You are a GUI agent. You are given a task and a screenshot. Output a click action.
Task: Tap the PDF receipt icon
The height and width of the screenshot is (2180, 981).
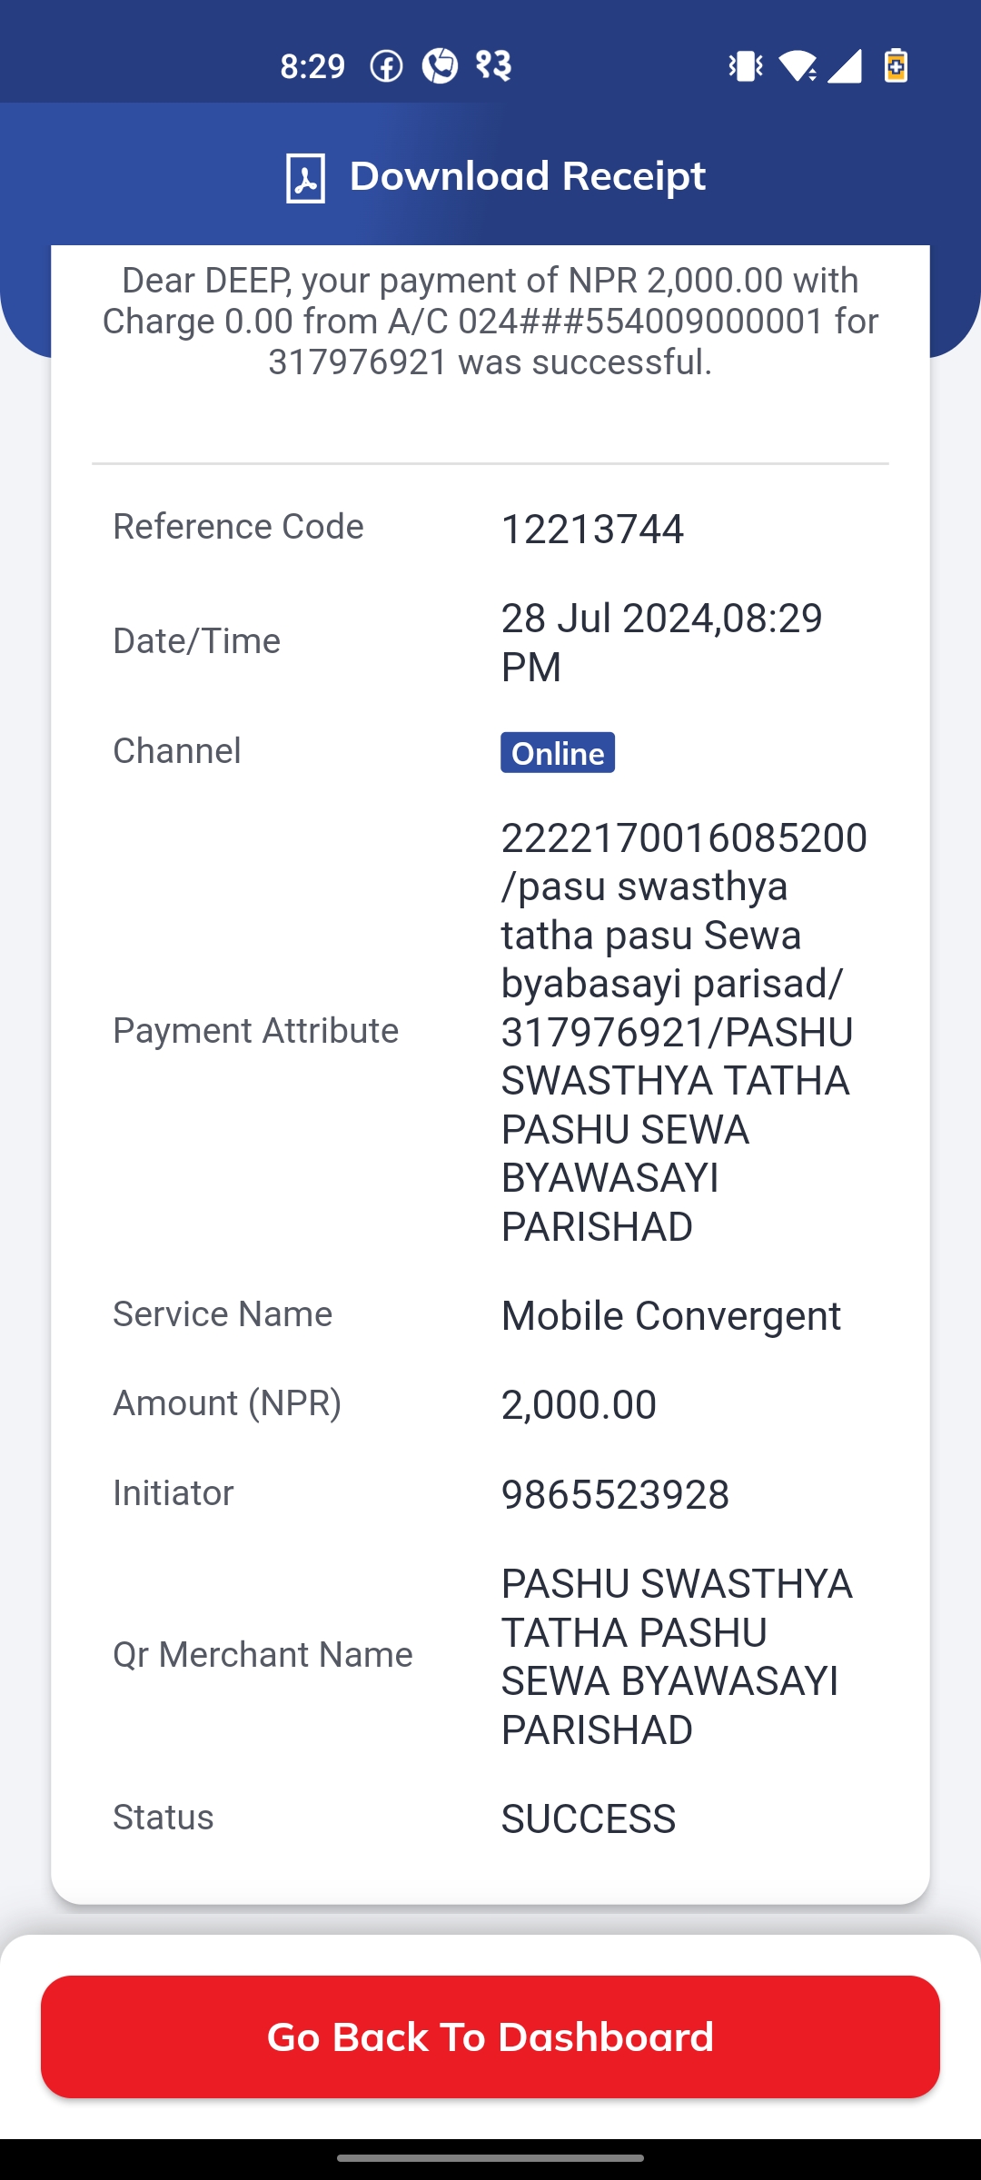point(305,177)
